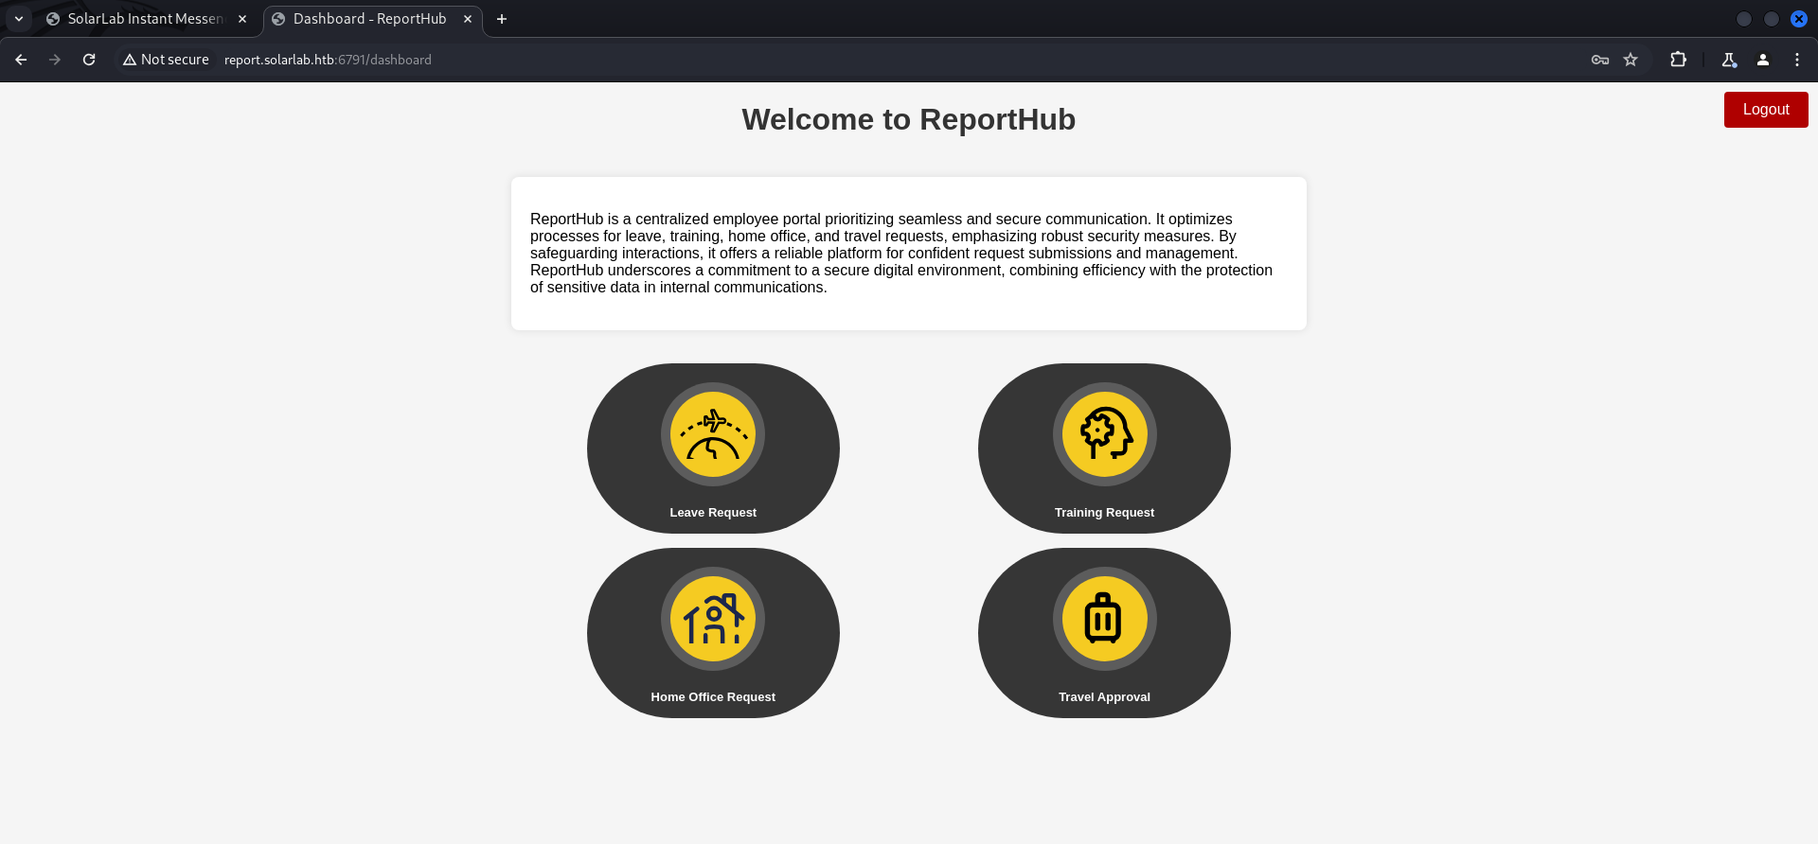Expand the tab search dropdown arrow
The image size is (1818, 844).
pos(19,19)
